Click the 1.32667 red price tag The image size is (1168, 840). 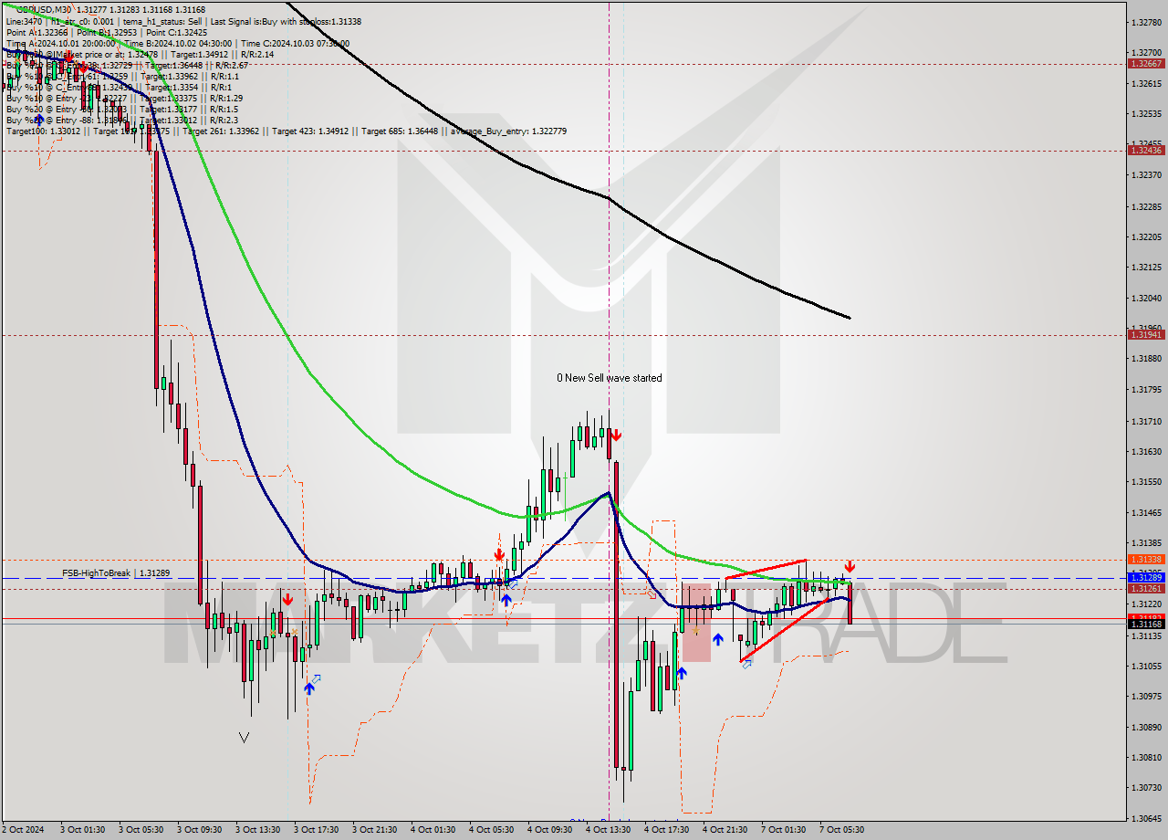pos(1146,64)
